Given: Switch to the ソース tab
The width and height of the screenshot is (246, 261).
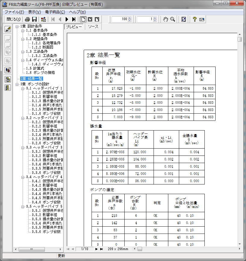Looking at the screenshot, I should pyautogui.click(x=93, y=27).
